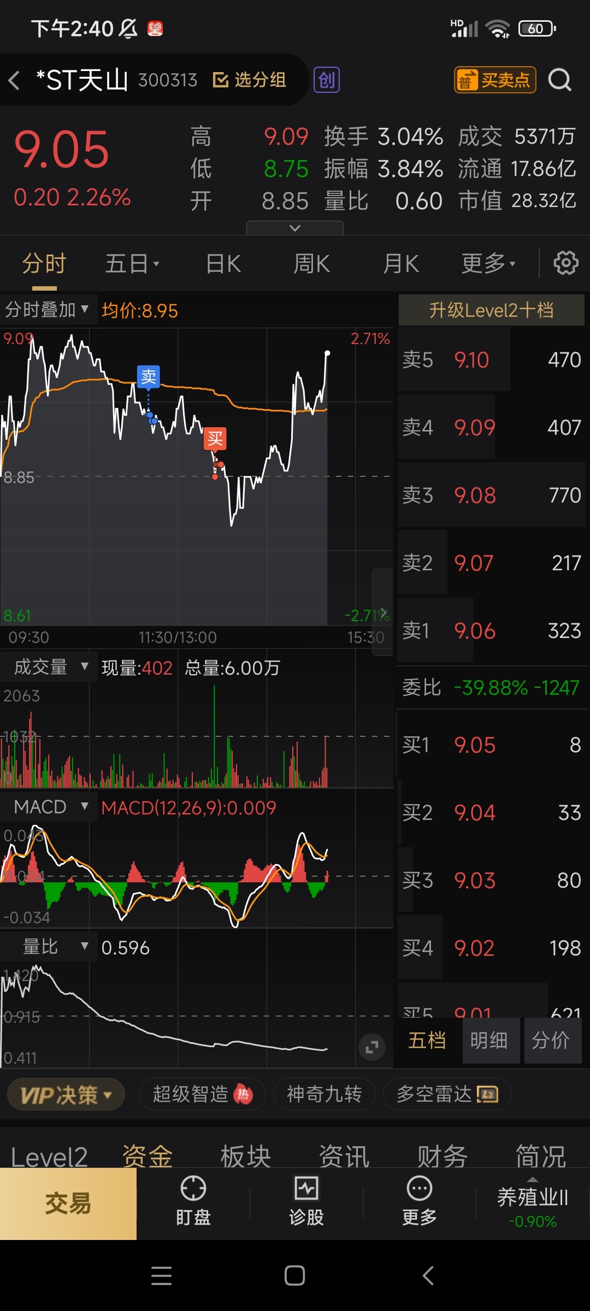The image size is (590, 1311).
Task: Open 诊股 stock diagnosis icon
Action: pos(306,1201)
